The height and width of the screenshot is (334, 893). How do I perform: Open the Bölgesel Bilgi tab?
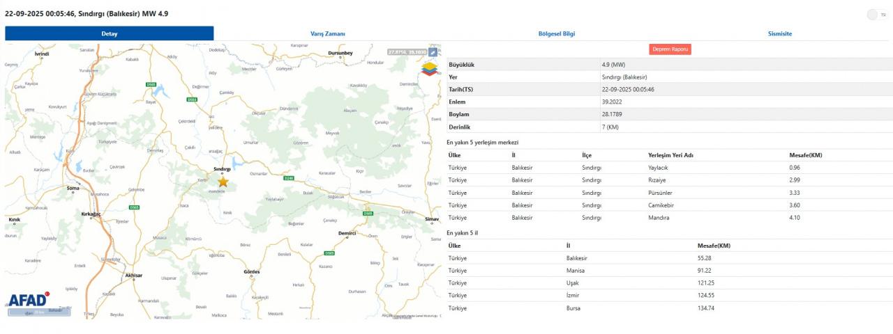click(557, 33)
